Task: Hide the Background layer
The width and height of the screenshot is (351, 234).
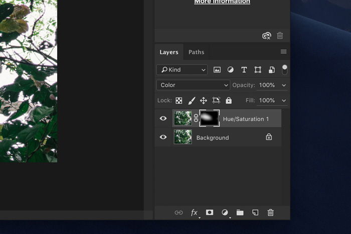Action: coord(163,137)
